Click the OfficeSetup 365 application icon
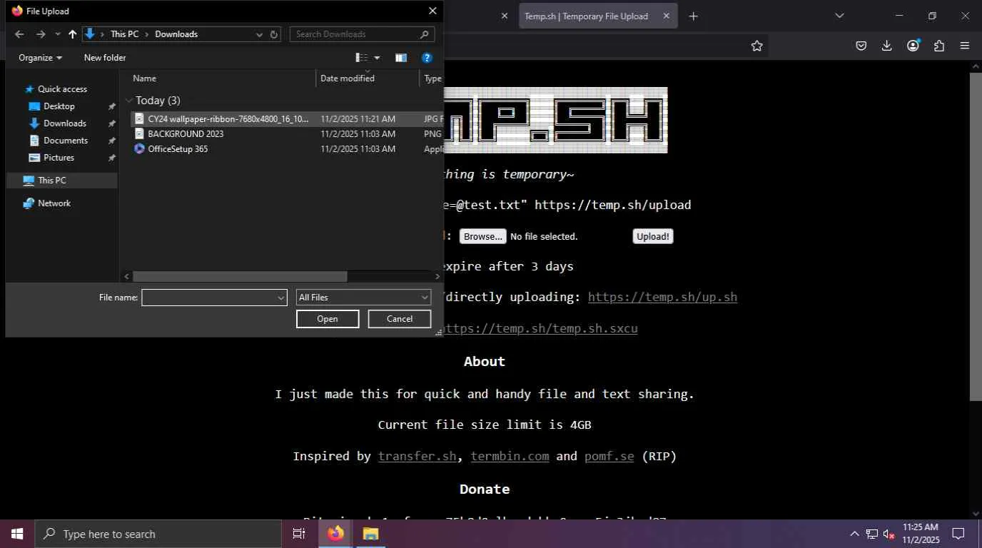982x548 pixels. (x=139, y=149)
